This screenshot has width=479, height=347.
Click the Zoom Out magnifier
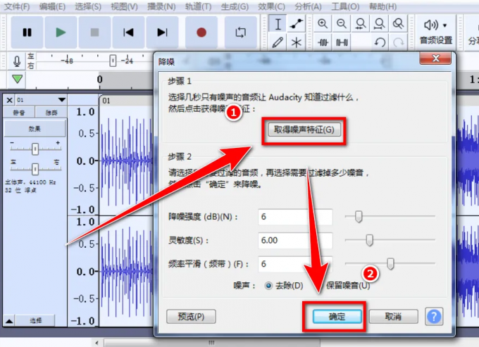(x=341, y=23)
